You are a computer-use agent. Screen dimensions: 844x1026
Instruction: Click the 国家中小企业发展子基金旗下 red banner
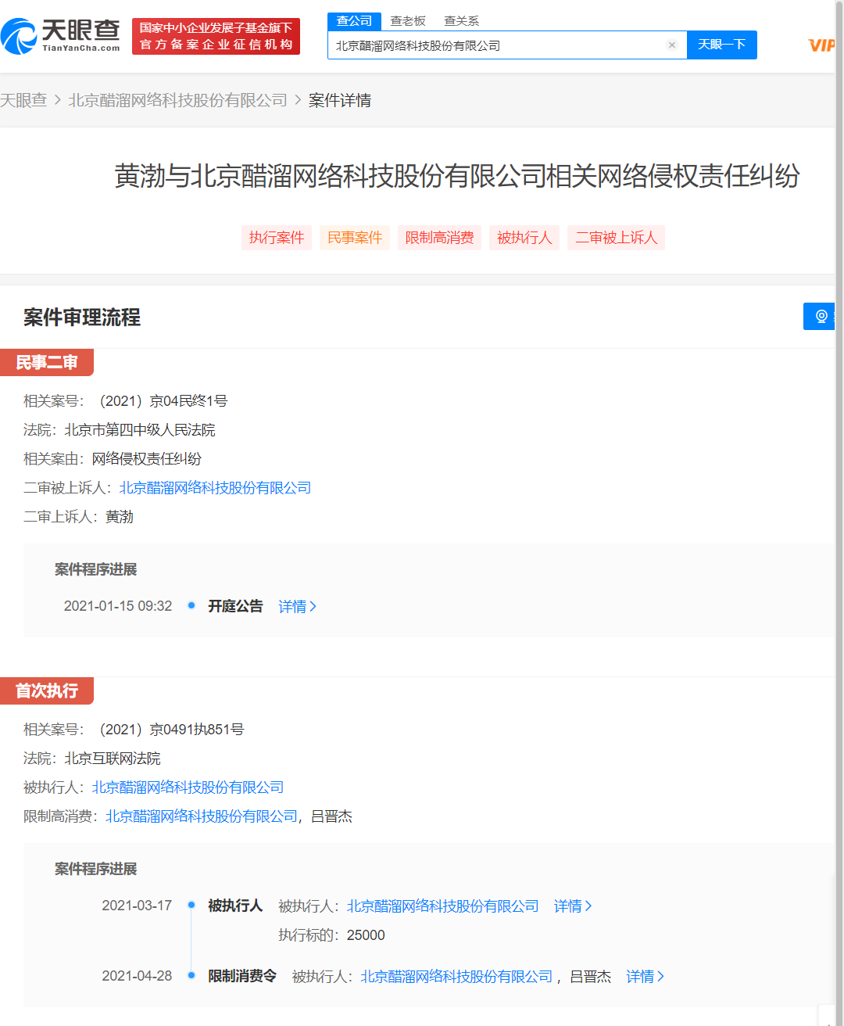coord(216,37)
